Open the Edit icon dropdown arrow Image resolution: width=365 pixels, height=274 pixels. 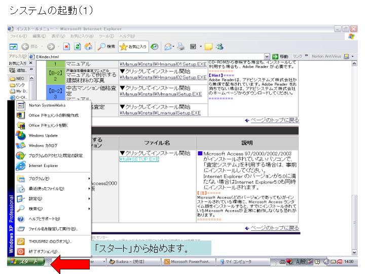click(x=201, y=47)
